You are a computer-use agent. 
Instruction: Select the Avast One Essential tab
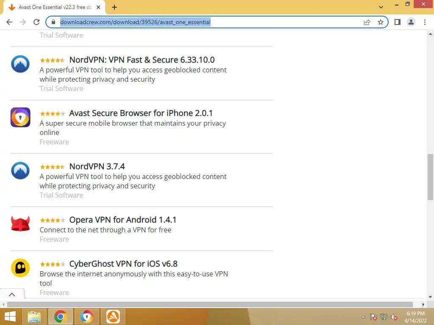(x=54, y=8)
